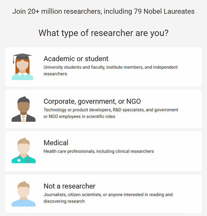The image size is (207, 216).
Task: Click the businessman avatar in suit
Action: pos(23,109)
